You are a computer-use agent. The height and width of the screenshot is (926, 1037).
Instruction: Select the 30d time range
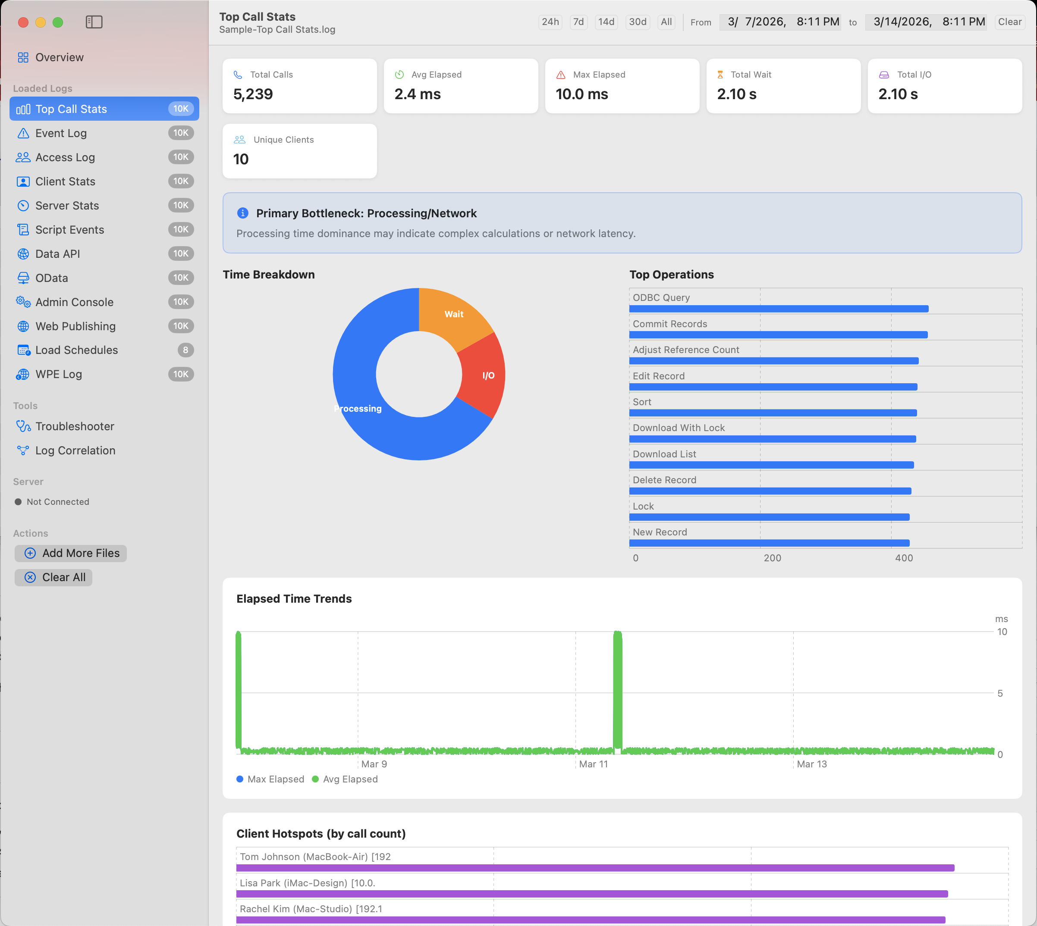pyautogui.click(x=638, y=22)
